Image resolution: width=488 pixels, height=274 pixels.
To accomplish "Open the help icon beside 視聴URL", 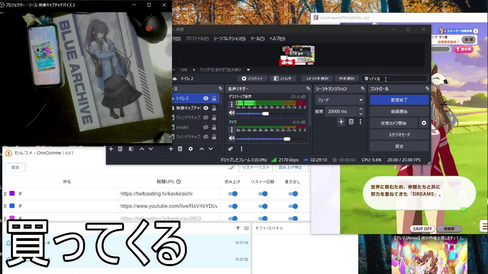I will click(x=178, y=182).
